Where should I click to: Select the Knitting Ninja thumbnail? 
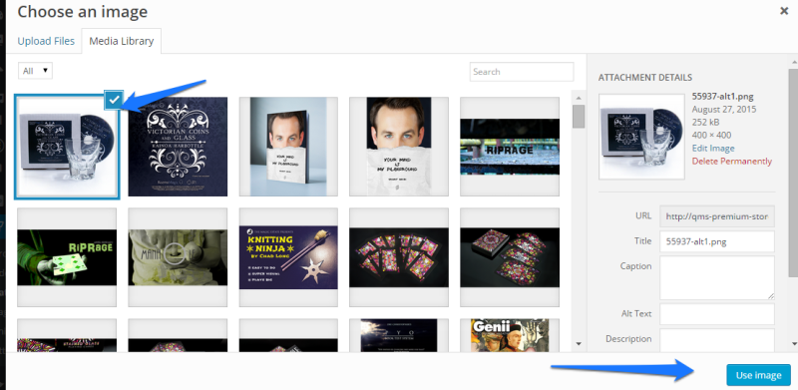288,257
